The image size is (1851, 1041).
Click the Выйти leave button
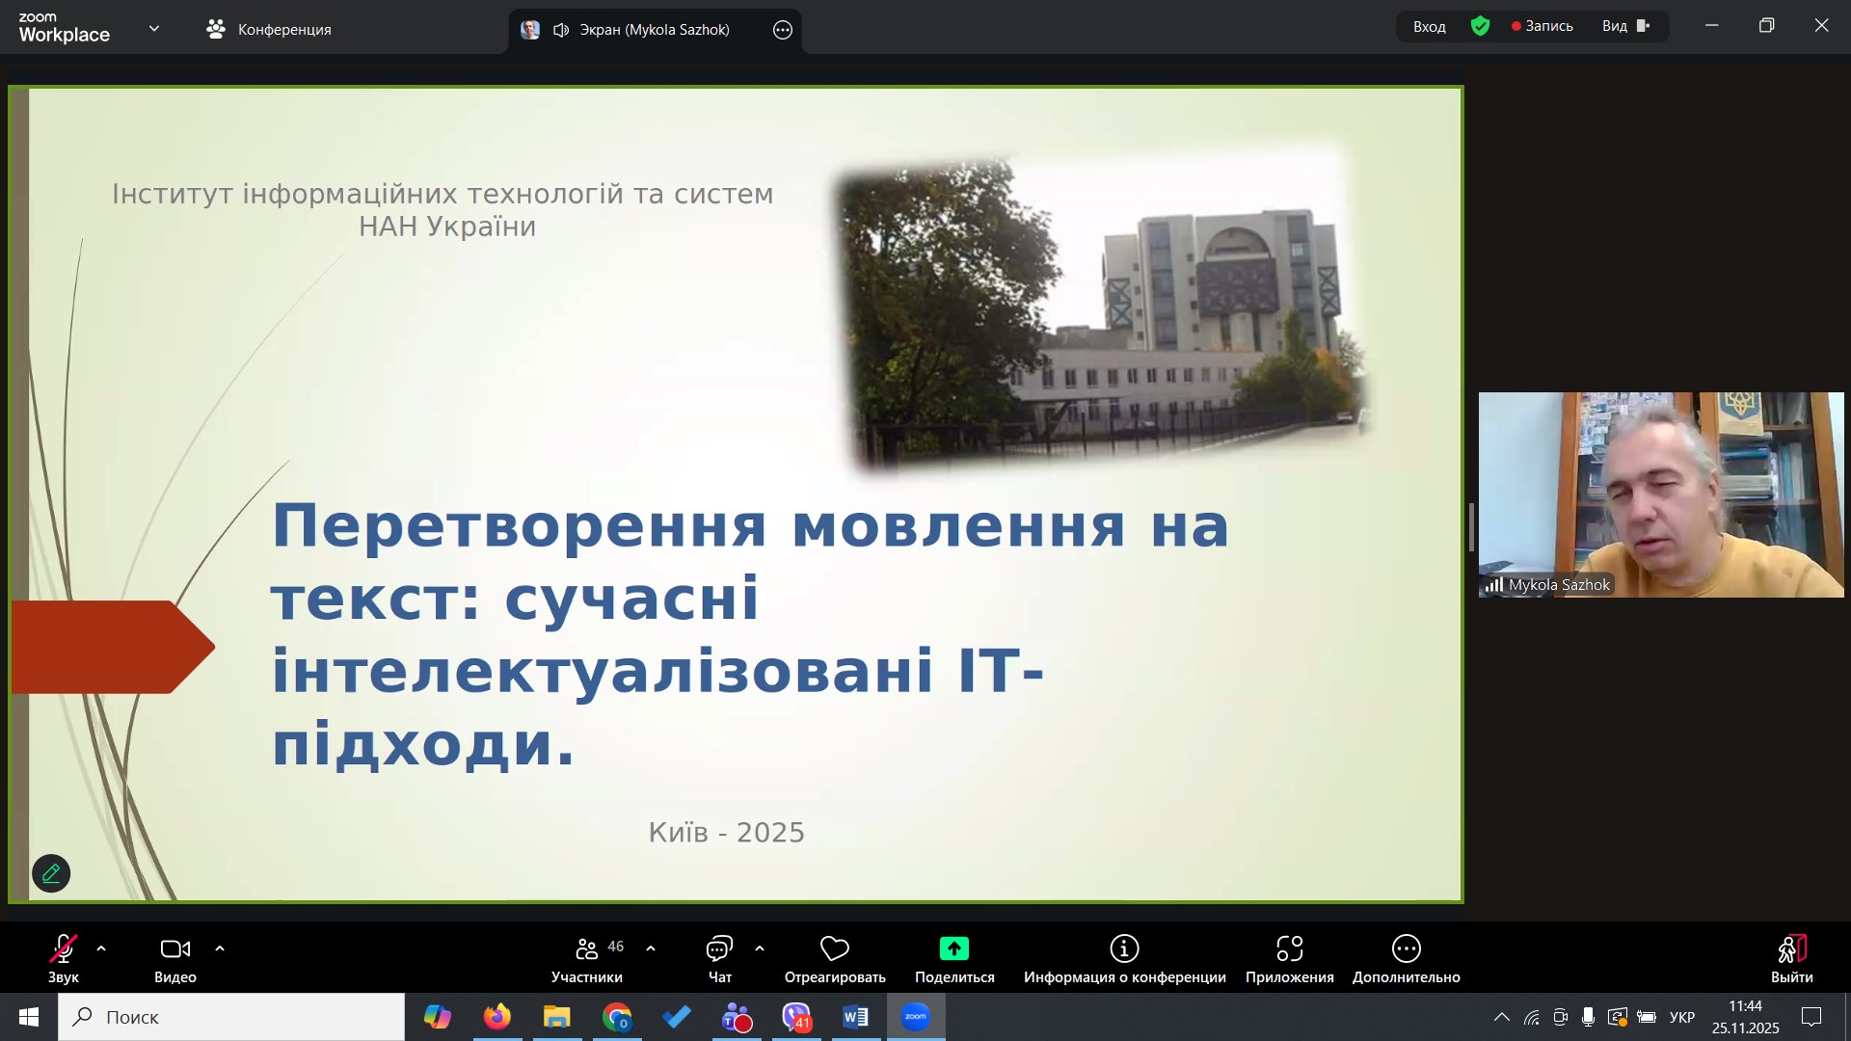click(1791, 957)
